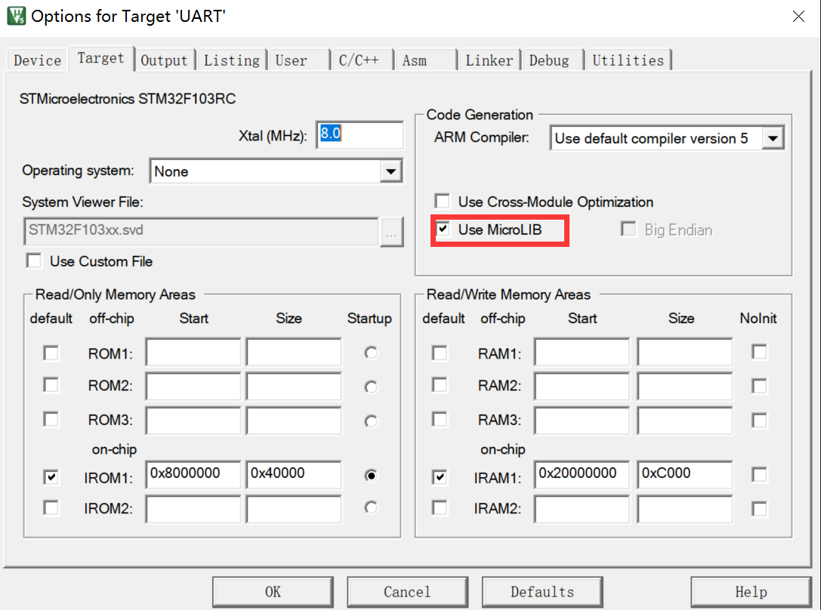The height and width of the screenshot is (610, 821).
Task: Click the browse button for System Viewer File
Action: tap(391, 231)
